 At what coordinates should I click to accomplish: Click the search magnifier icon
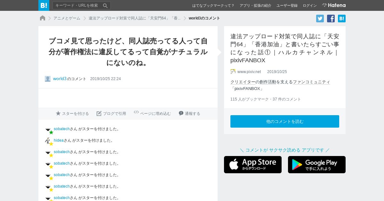[x=105, y=5]
